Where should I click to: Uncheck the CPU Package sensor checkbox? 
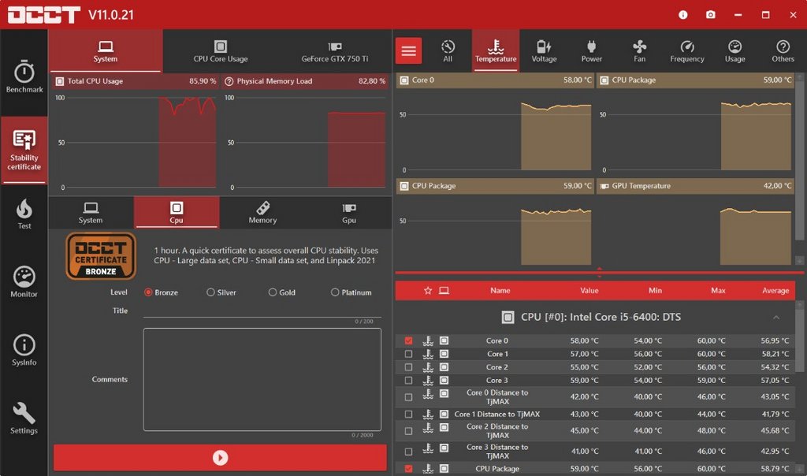pyautogui.click(x=409, y=469)
